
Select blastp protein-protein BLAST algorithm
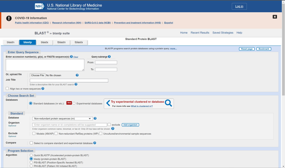click(31, 159)
